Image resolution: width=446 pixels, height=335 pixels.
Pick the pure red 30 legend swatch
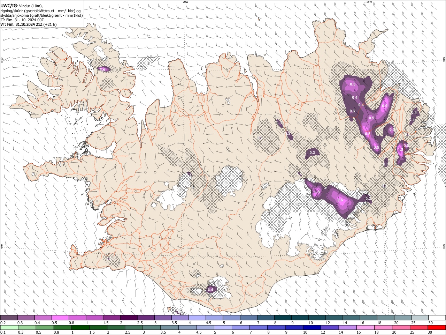pyautogui.click(x=437, y=327)
